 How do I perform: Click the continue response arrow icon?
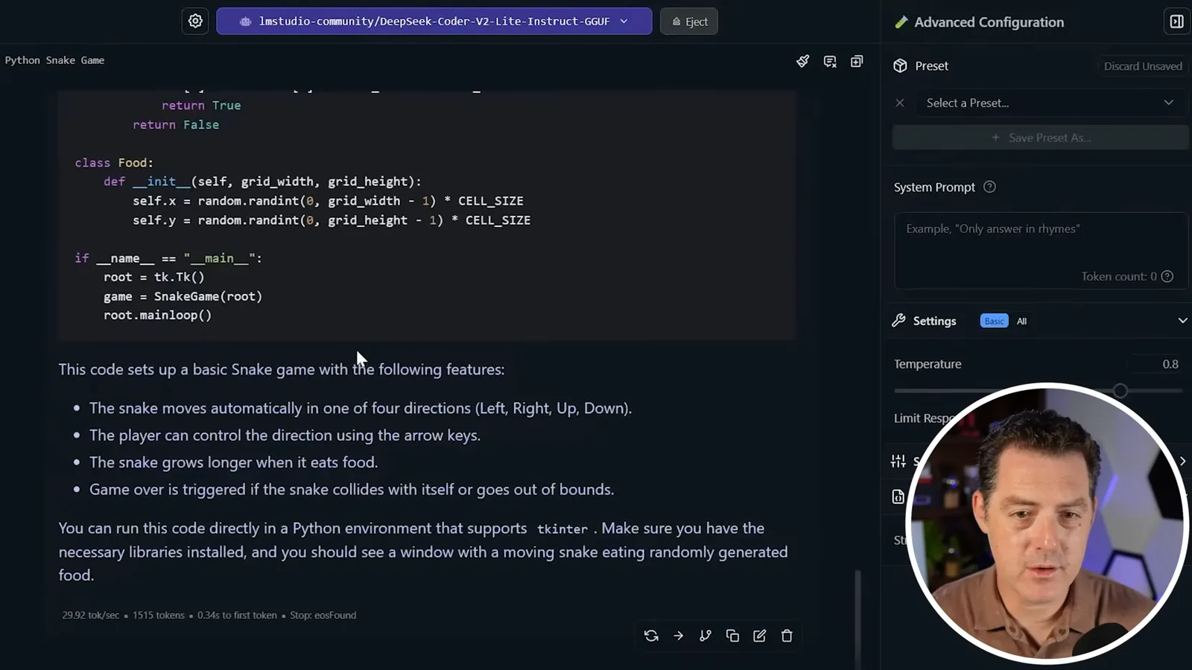coord(678,636)
